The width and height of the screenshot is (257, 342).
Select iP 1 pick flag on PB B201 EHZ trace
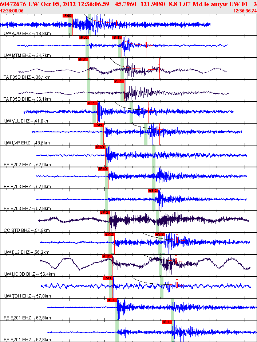point(112,300)
